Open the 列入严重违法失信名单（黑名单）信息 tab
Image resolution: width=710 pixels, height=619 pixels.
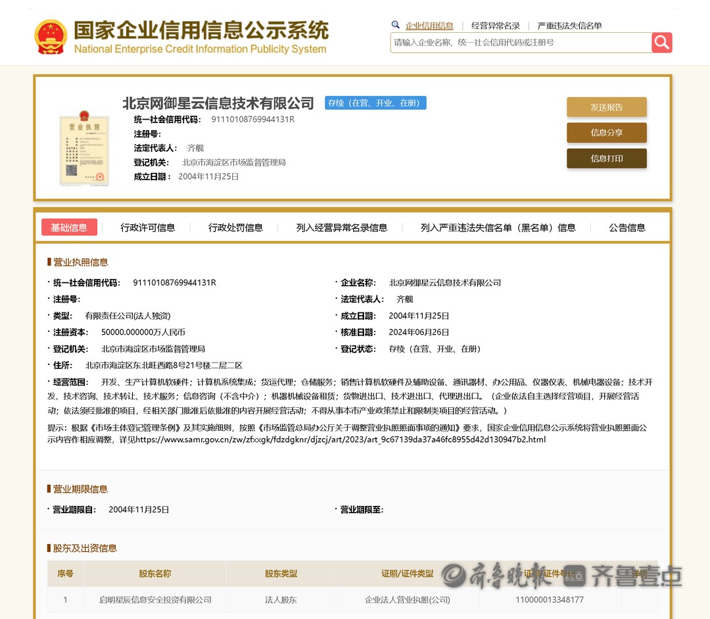pos(498,228)
